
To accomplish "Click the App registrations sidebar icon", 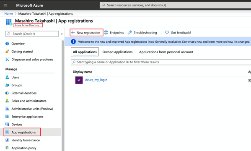I will (7, 132).
